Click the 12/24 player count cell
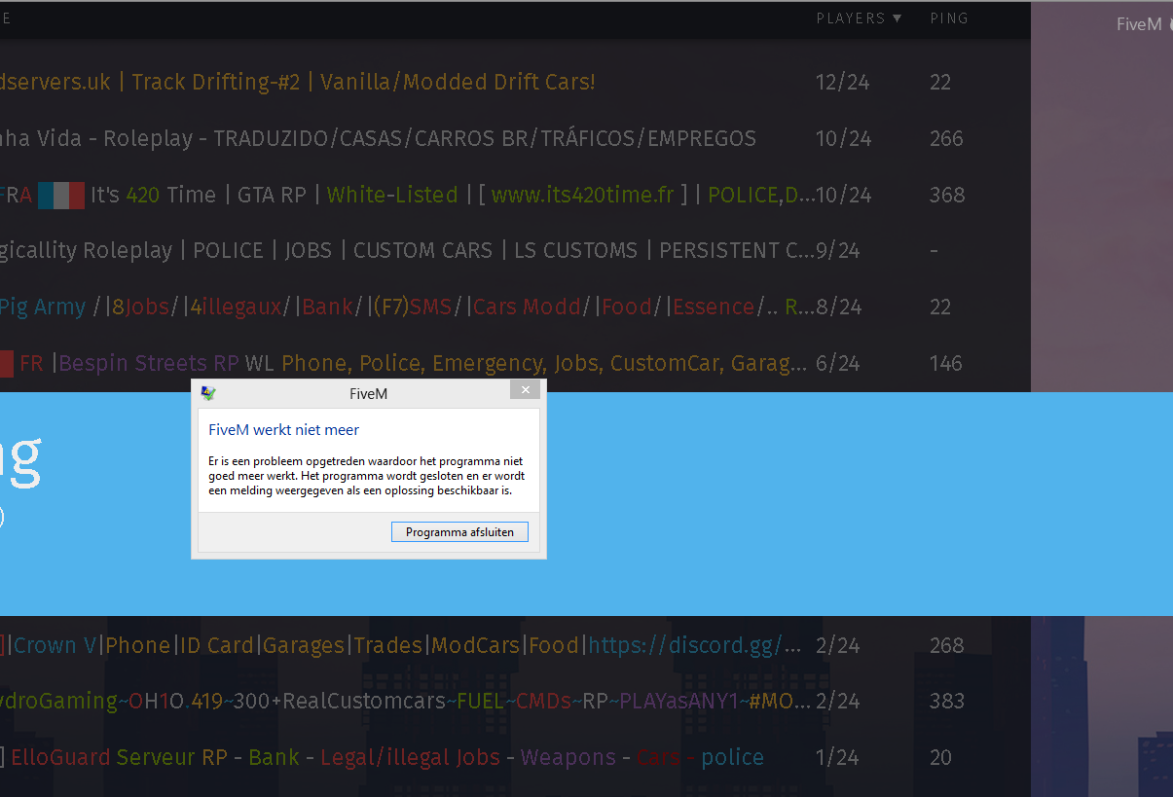 click(x=843, y=83)
